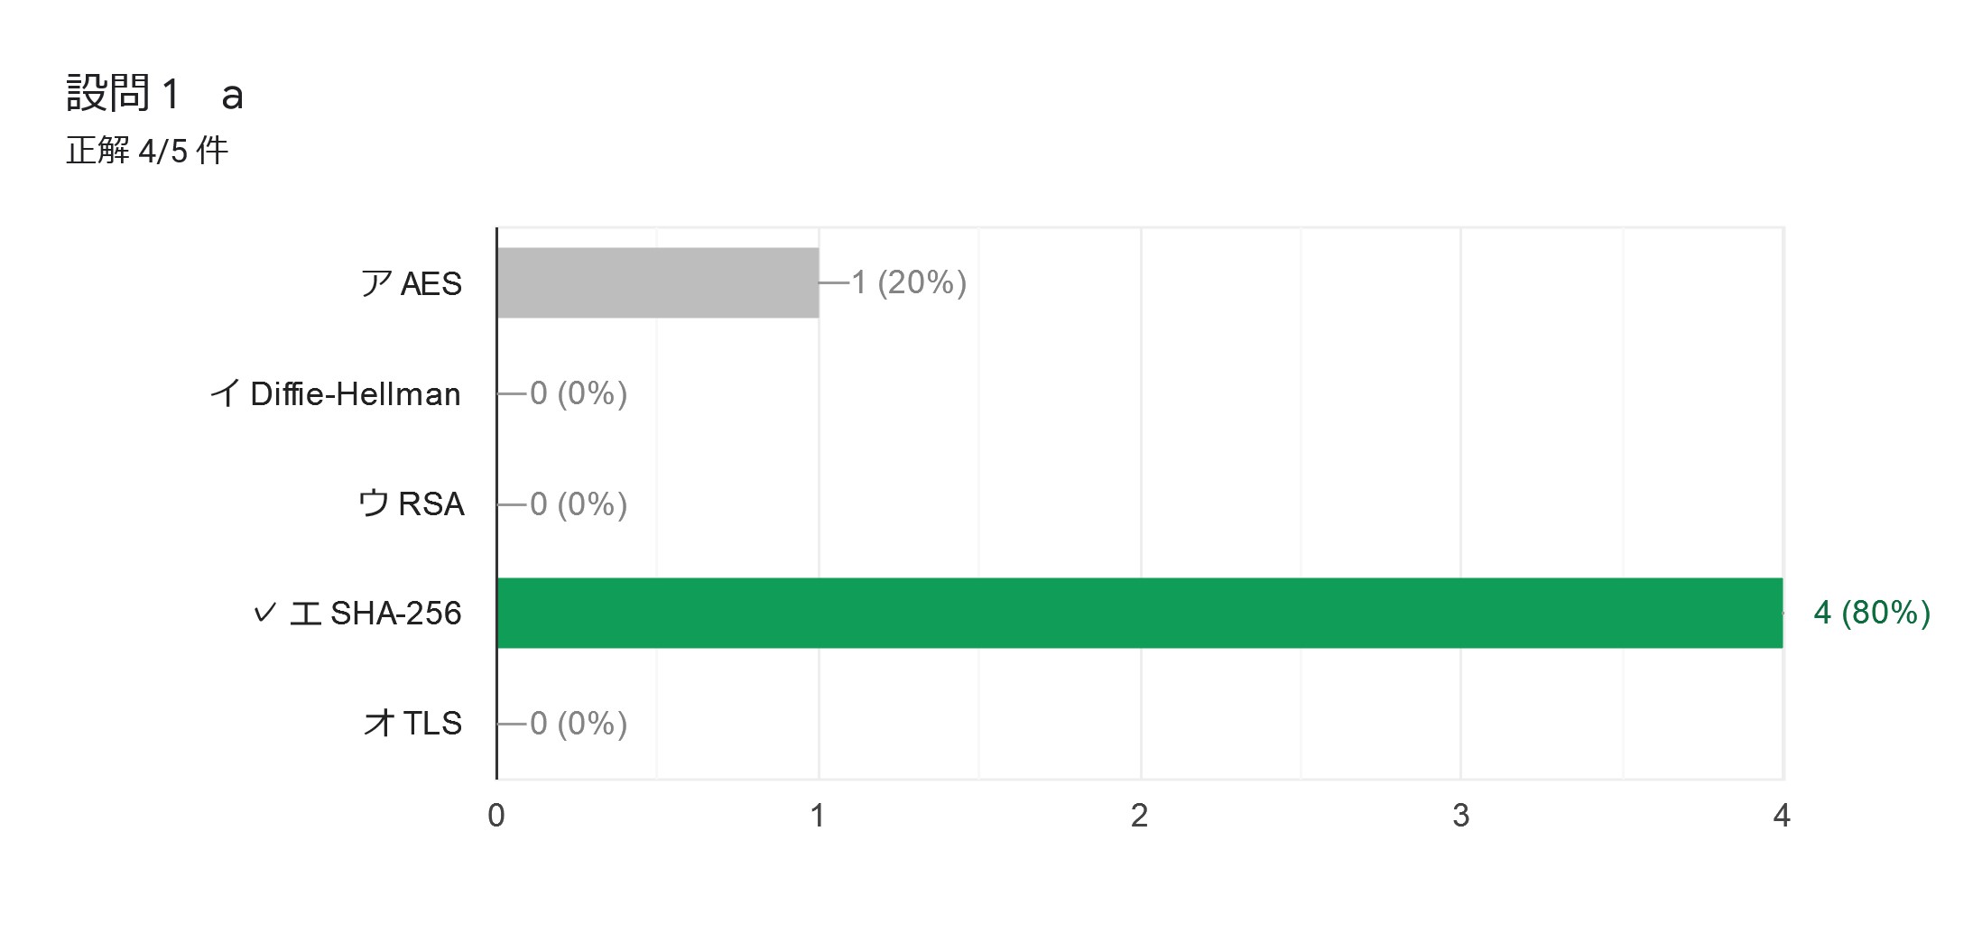This screenshot has width=1982, height=942.
Task: Click the 正解 4/5 件 summary text
Action: [147, 150]
